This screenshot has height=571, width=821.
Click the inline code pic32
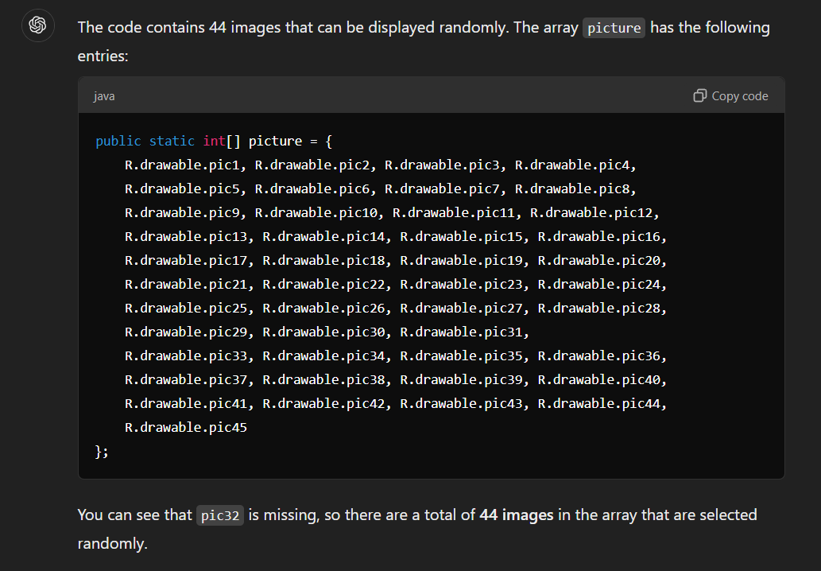(x=220, y=515)
